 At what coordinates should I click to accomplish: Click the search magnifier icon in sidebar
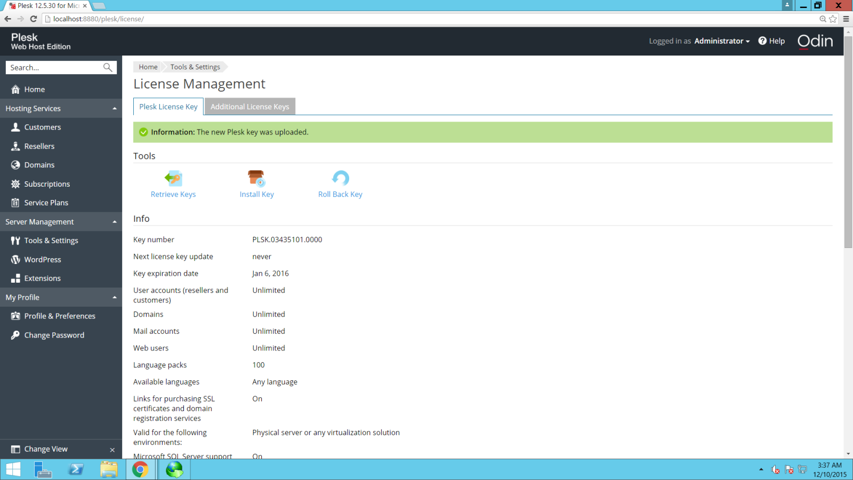point(108,67)
